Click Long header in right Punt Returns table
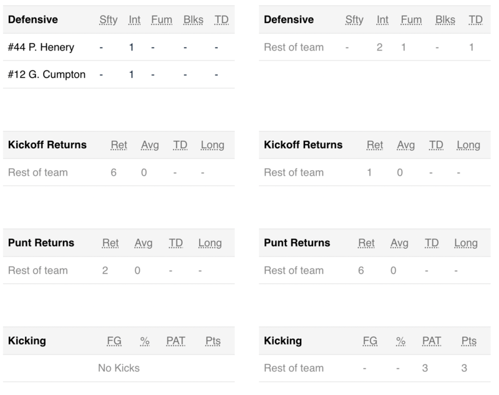This screenshot has height=395, width=499. click(466, 243)
